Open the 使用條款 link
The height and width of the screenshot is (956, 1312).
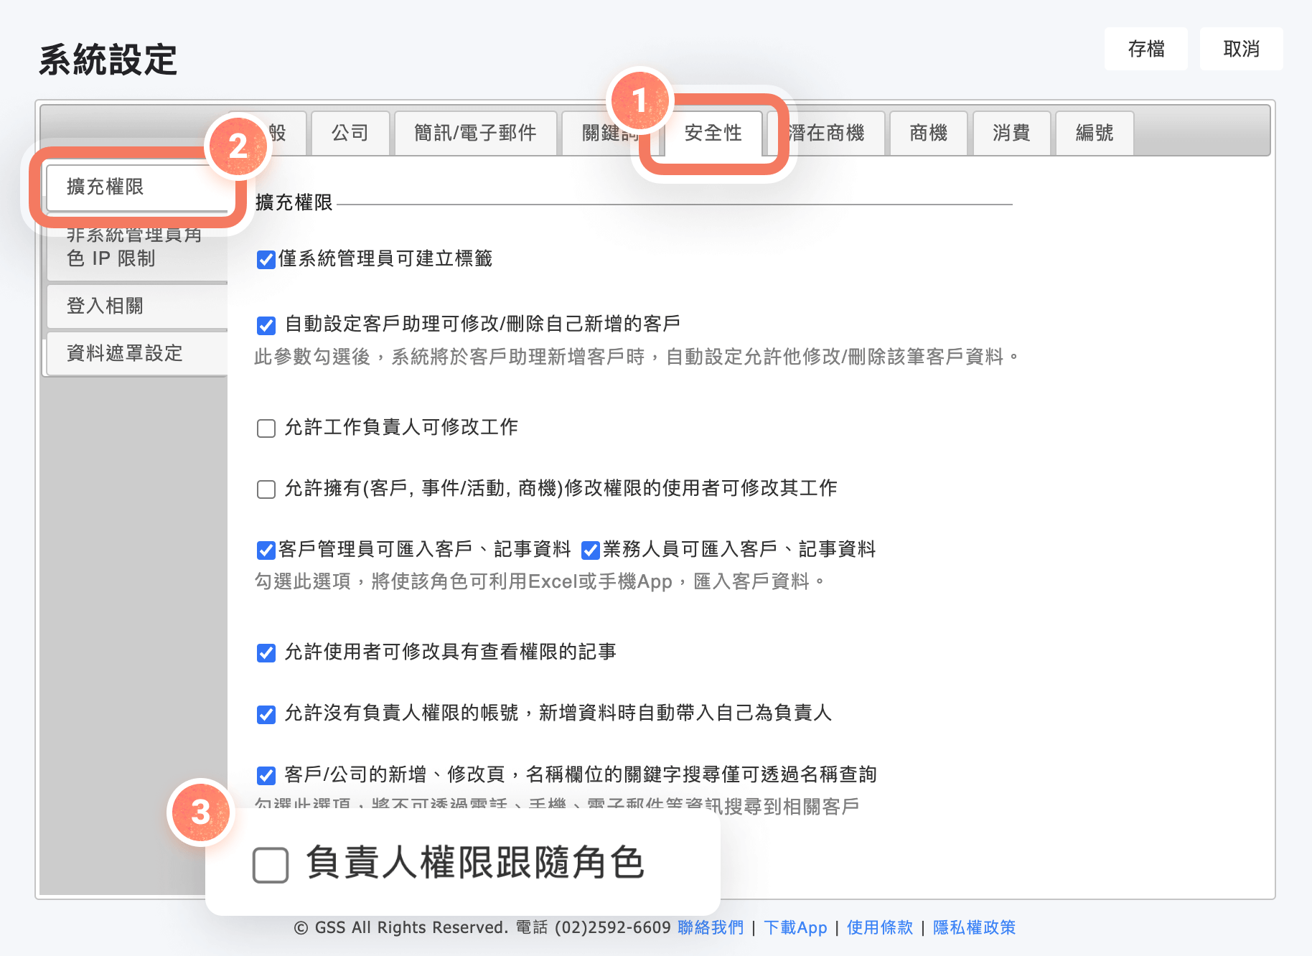tap(880, 927)
